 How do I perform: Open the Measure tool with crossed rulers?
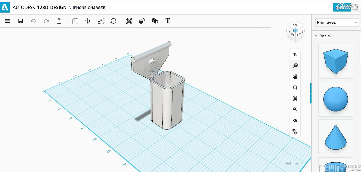point(129,21)
